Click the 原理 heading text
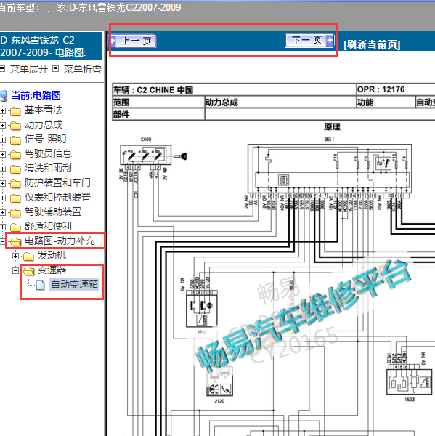 pos(332,127)
